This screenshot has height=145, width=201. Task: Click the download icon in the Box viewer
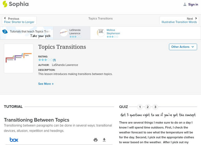tap(104, 140)
